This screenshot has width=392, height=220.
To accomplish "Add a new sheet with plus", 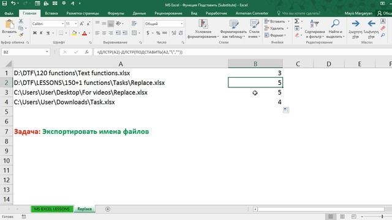I will (x=108, y=209).
